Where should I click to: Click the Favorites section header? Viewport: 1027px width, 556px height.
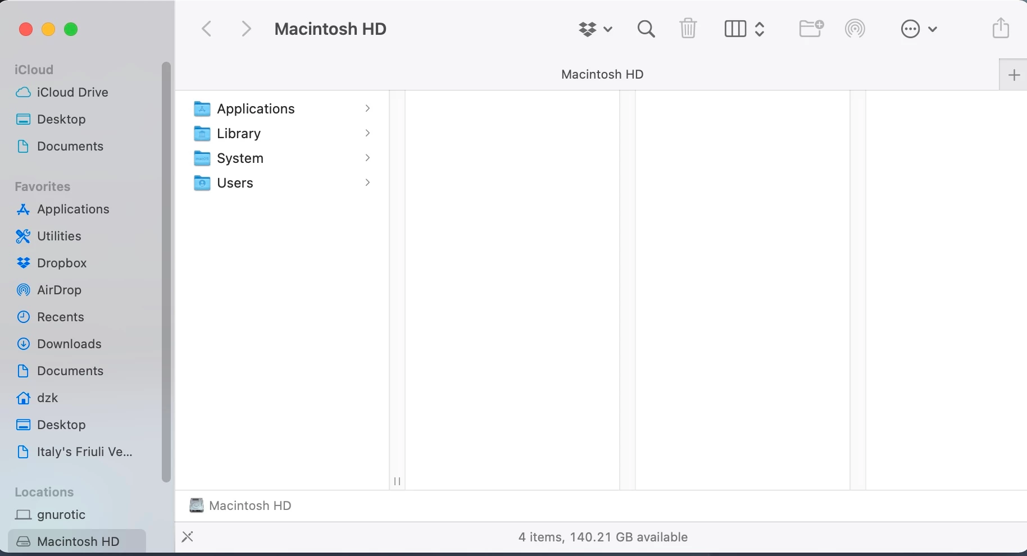43,186
